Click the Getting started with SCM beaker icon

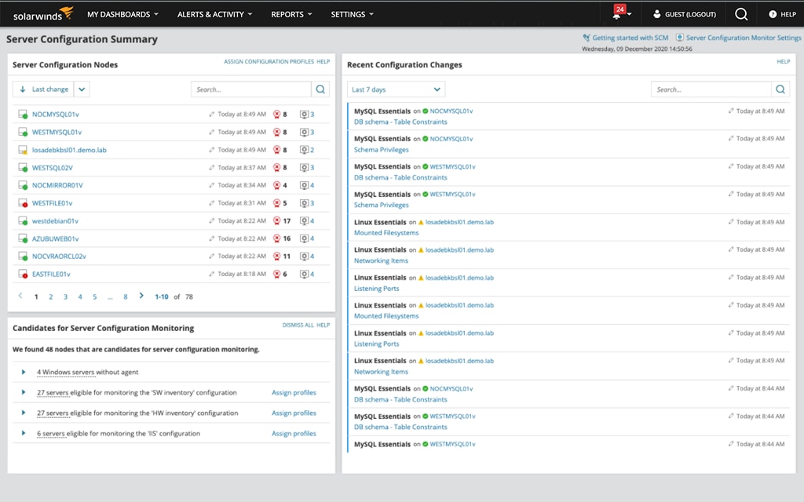[x=584, y=37]
